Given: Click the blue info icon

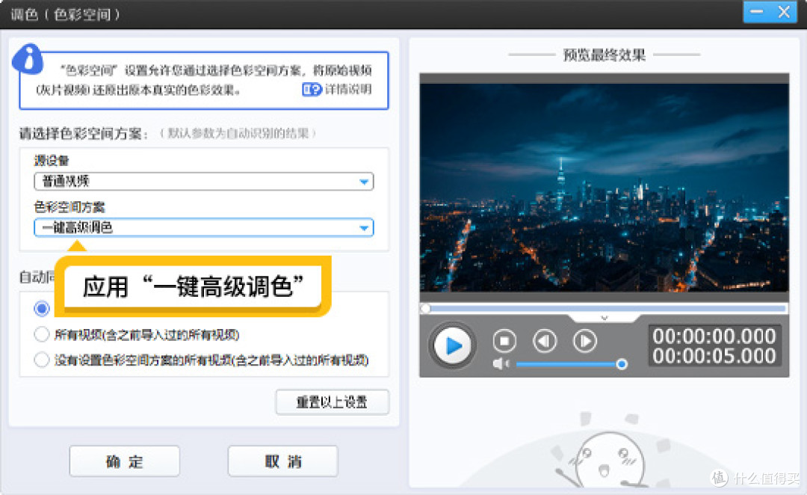Looking at the screenshot, I should tap(28, 58).
